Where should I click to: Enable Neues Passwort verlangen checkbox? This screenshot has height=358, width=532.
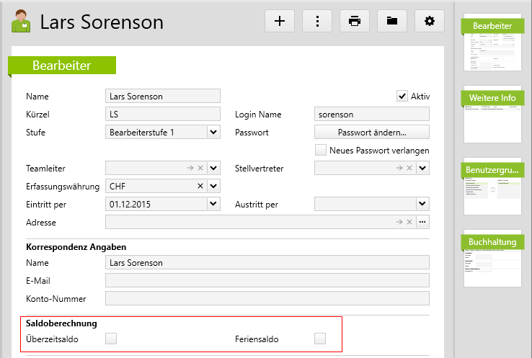pos(321,151)
